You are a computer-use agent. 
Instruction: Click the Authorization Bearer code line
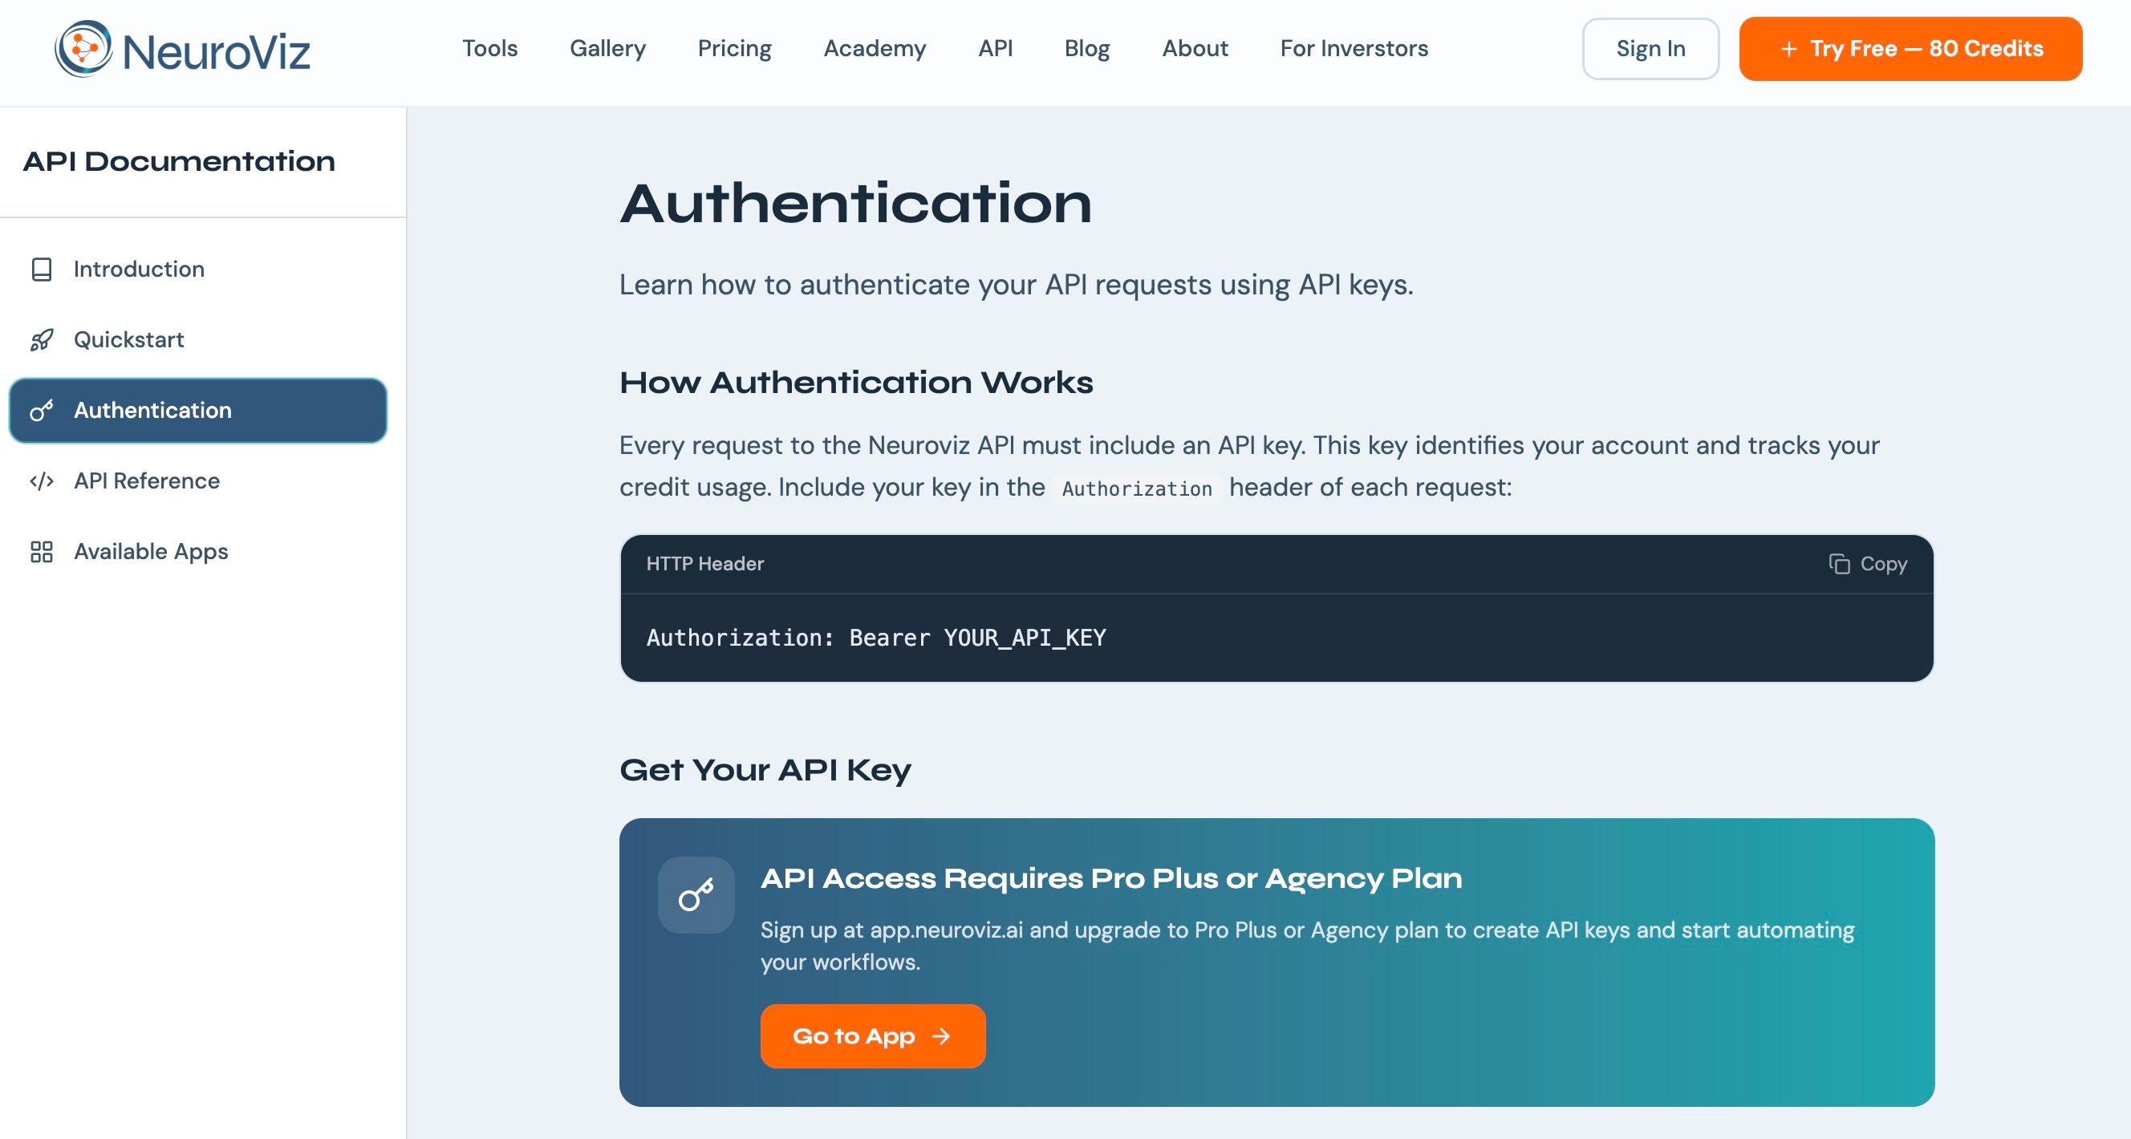pyautogui.click(x=875, y=638)
